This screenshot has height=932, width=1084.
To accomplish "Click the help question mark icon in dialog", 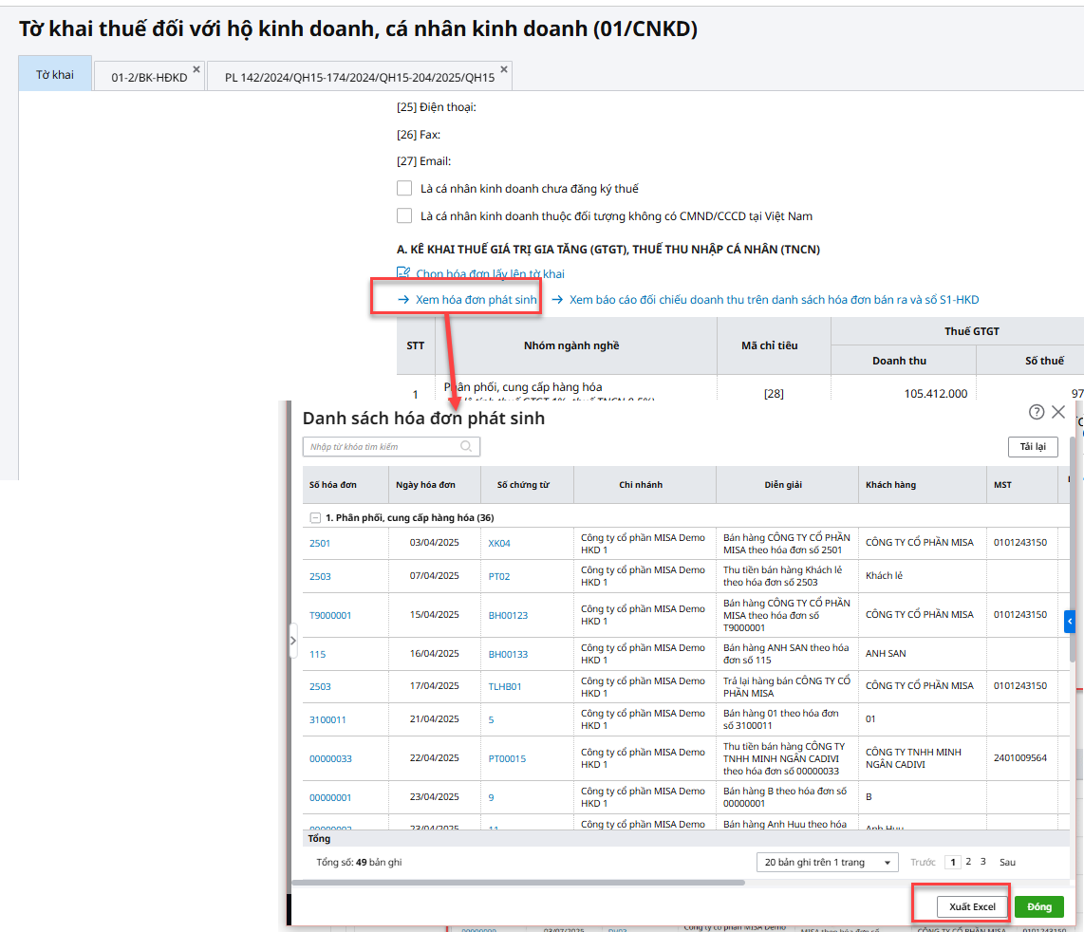I will [x=1037, y=412].
